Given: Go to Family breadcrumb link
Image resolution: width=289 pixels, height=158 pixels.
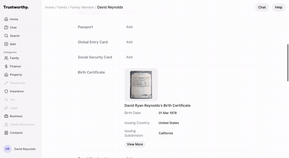Looking at the screenshot, I should click(62, 7).
